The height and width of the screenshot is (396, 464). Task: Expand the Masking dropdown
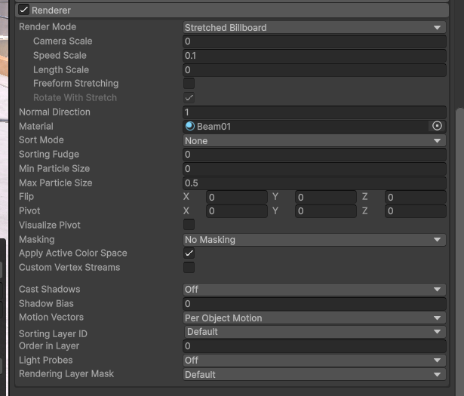(314, 240)
